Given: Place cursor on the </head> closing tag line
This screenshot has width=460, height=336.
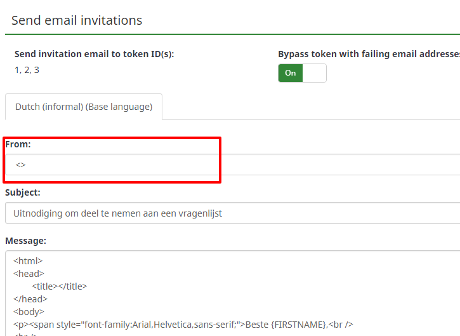Looking at the screenshot, I should tap(30, 299).
